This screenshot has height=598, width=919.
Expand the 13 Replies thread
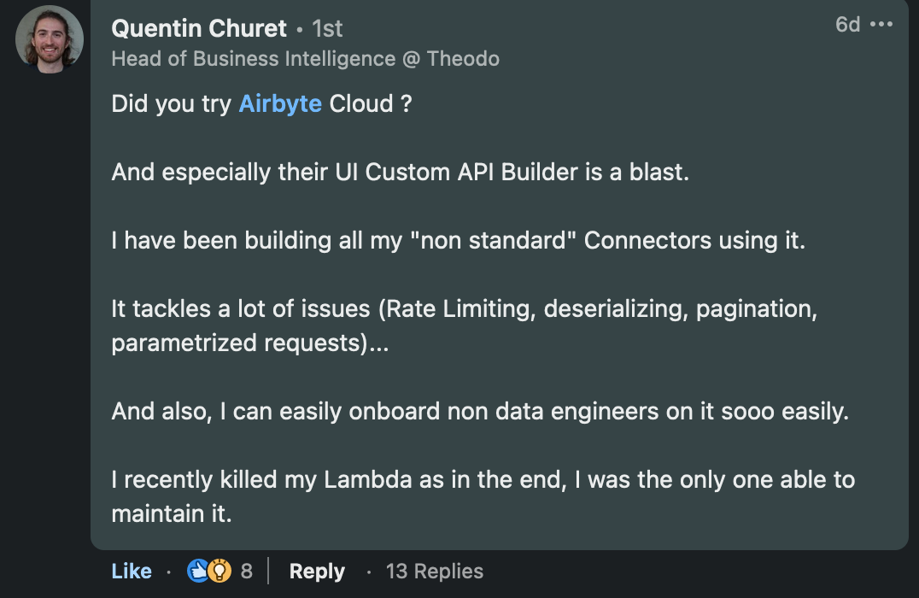tap(434, 571)
